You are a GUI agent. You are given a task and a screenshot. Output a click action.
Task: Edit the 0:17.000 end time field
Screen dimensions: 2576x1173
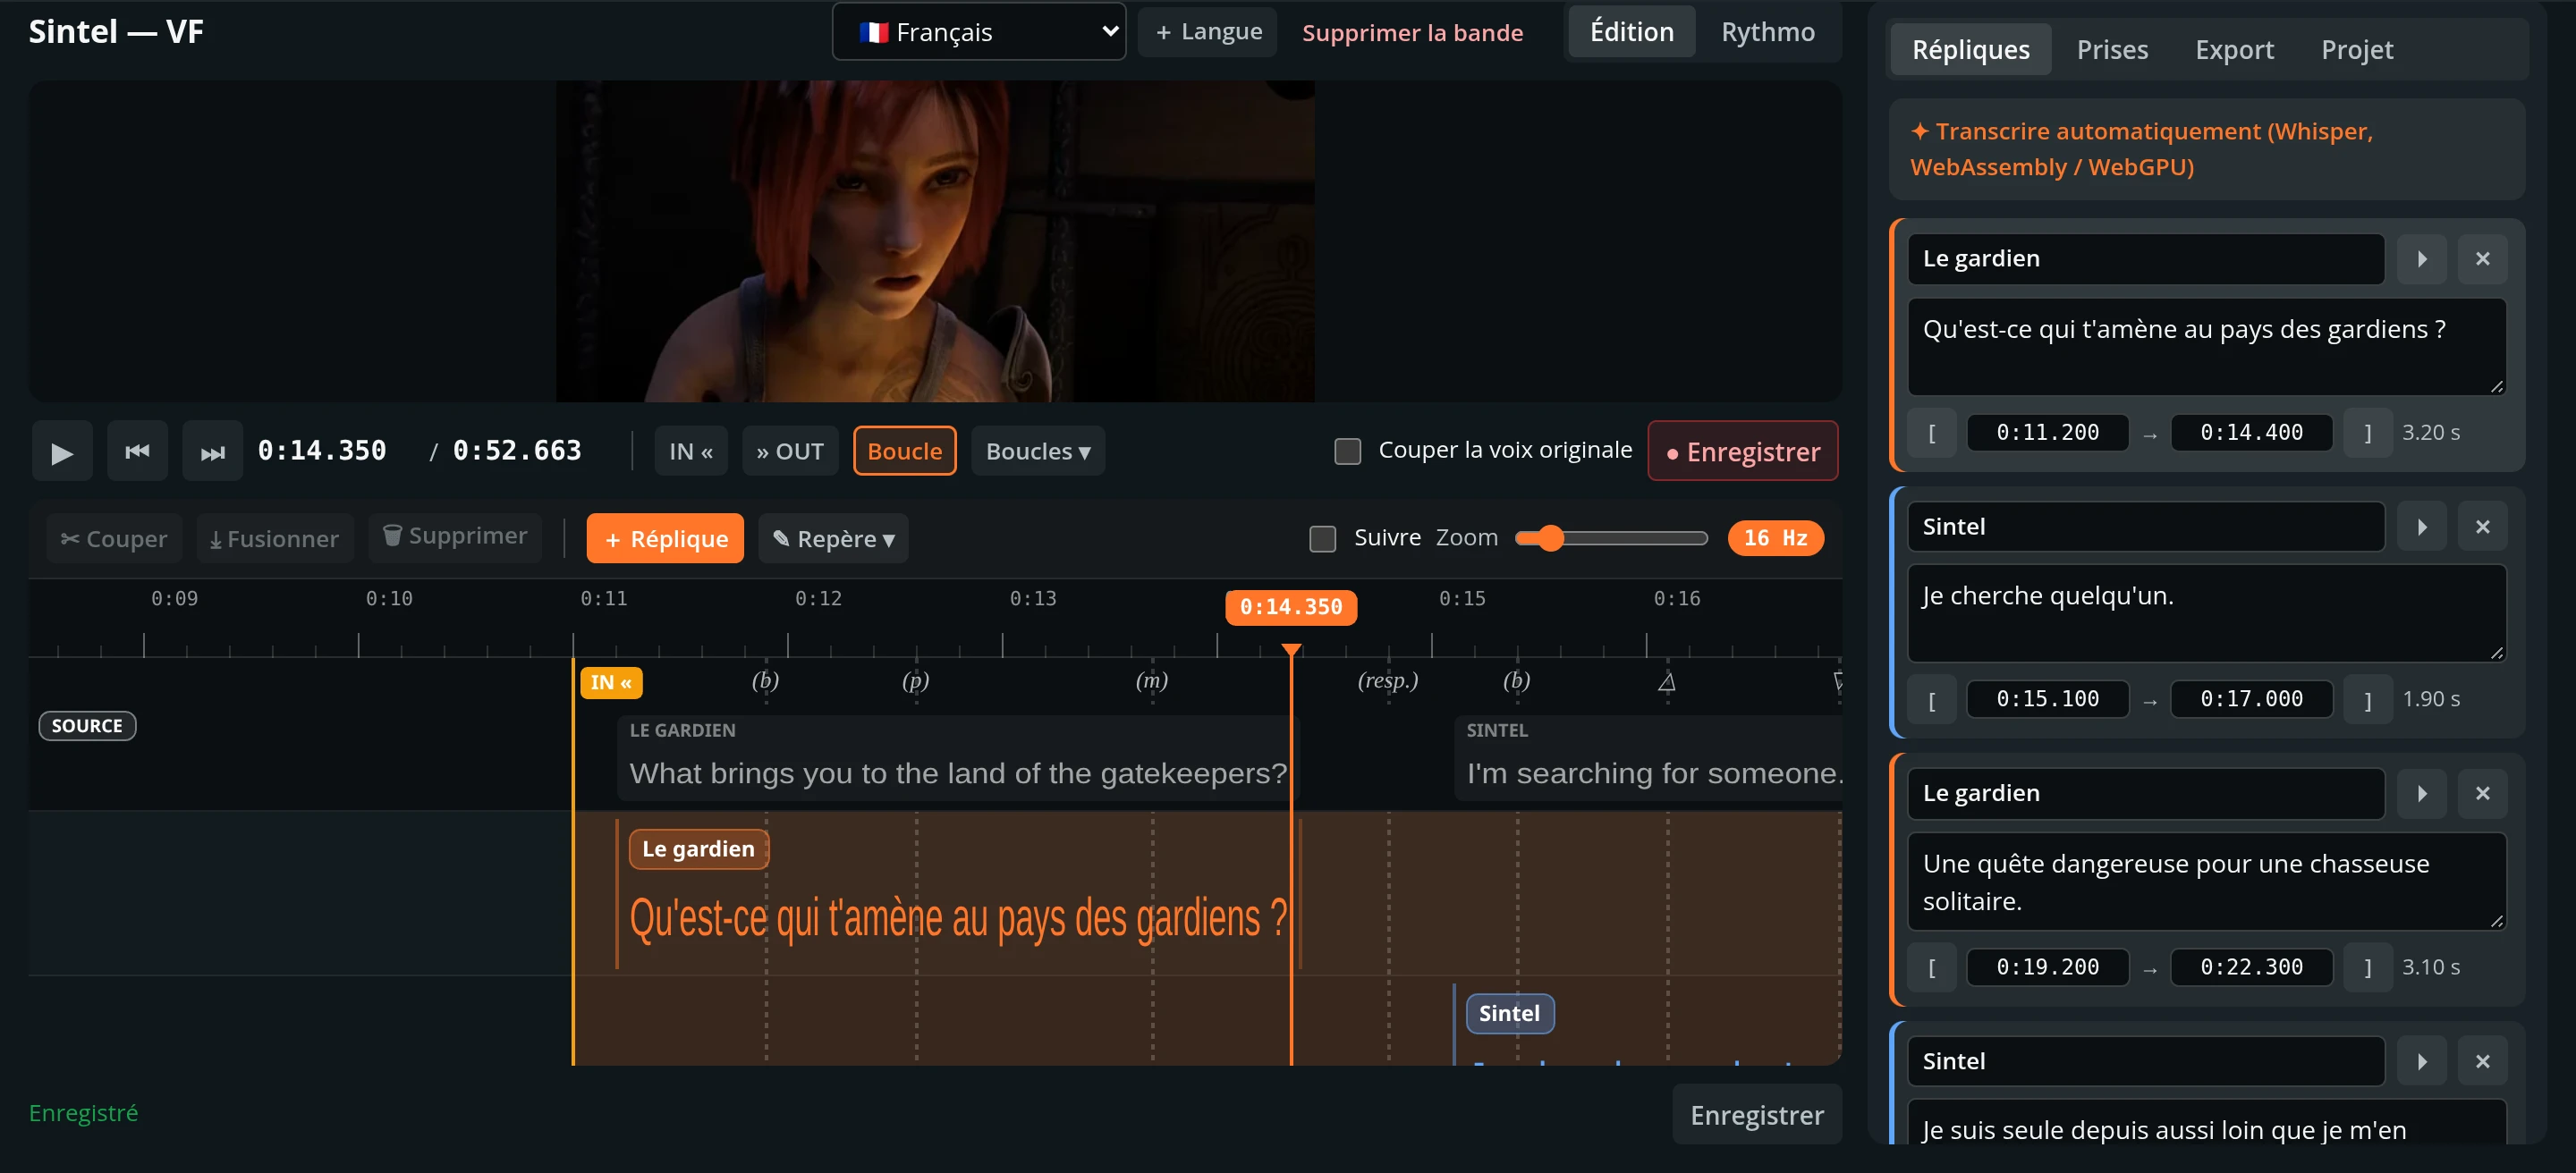(x=2252, y=699)
